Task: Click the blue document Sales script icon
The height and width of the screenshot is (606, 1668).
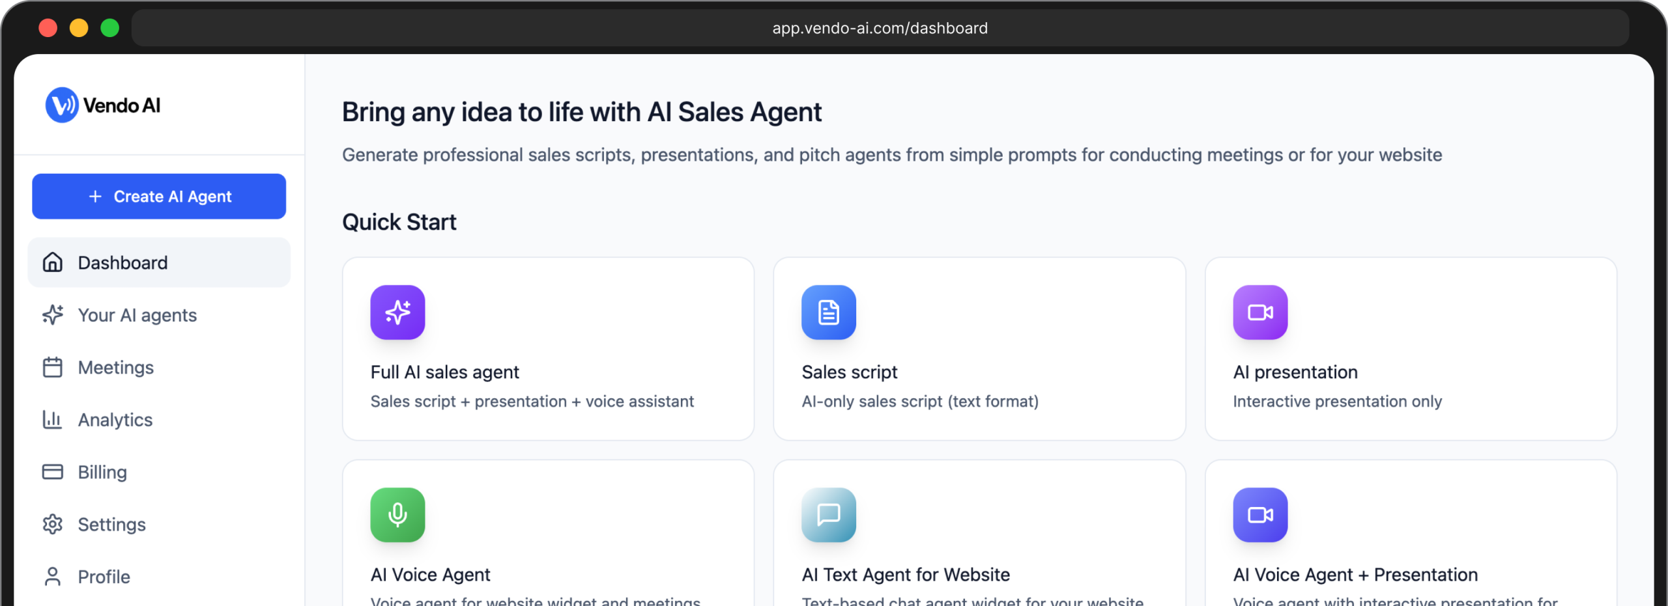Action: point(828,312)
